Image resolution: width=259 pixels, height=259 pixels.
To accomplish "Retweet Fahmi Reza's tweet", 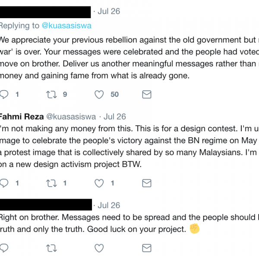I will (52, 183).
